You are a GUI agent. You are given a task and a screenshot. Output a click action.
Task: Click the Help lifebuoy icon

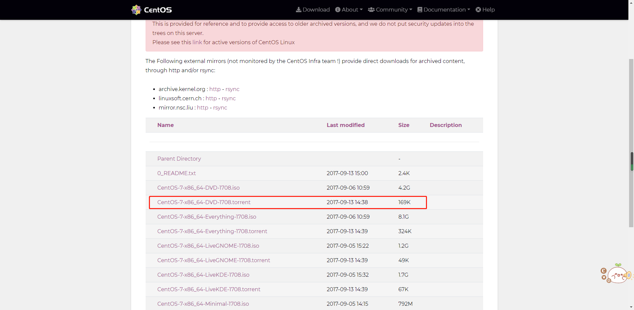[x=478, y=10]
